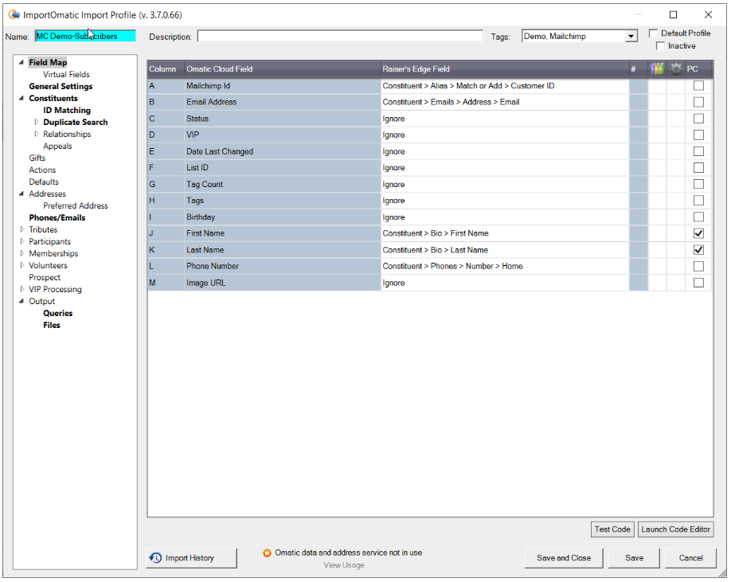Viewport: 731px width, 582px height.
Task: Click the # column header
Action: (x=633, y=68)
